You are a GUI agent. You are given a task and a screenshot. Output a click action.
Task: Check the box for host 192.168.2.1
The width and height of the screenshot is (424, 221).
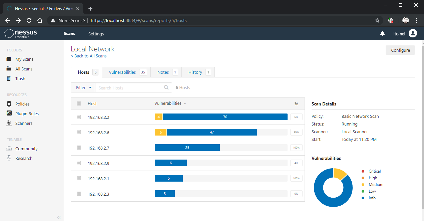(x=79, y=178)
